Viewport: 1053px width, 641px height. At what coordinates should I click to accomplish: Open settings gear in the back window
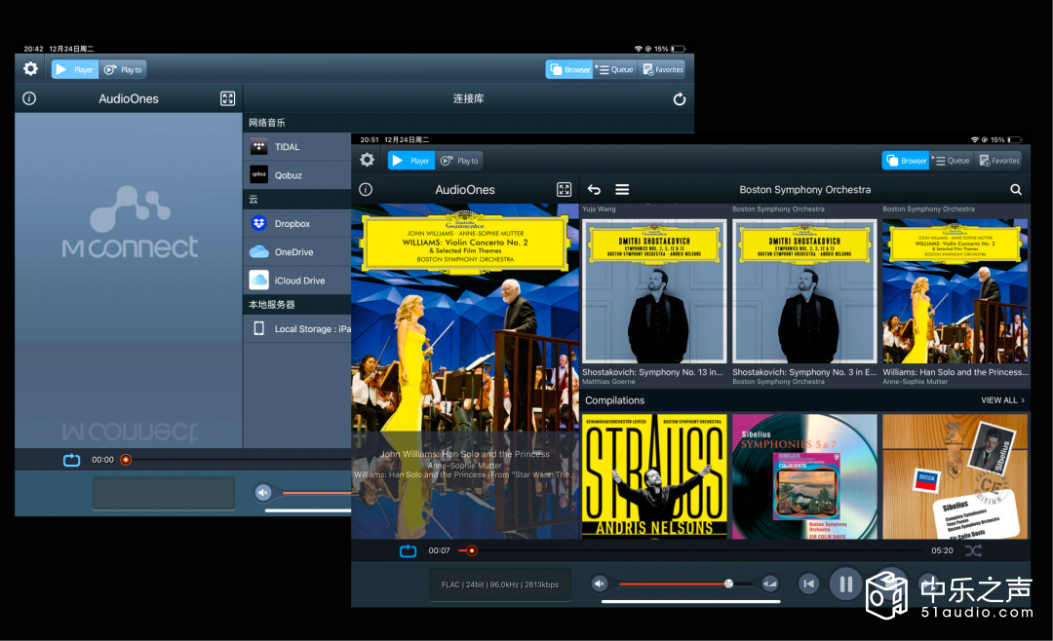tap(31, 68)
